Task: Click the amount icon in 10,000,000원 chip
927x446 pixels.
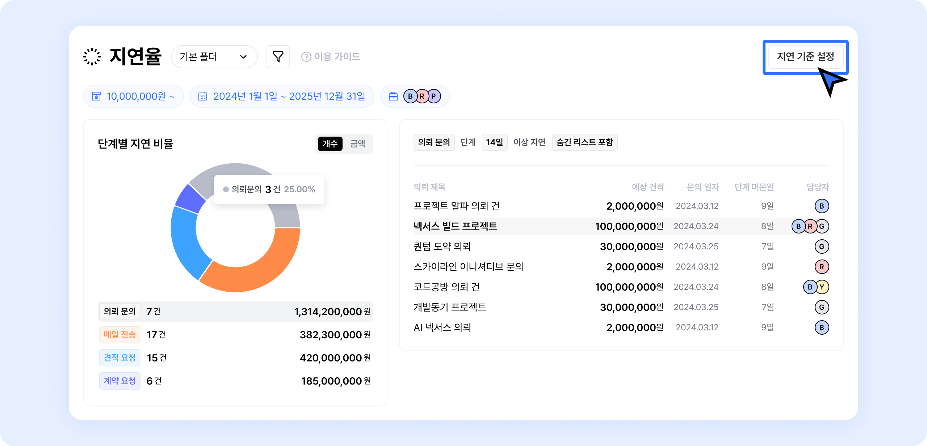Action: coord(96,96)
